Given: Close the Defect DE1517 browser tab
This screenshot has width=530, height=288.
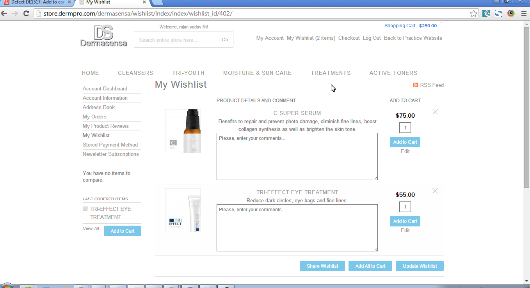Looking at the screenshot, I should coord(69,2).
